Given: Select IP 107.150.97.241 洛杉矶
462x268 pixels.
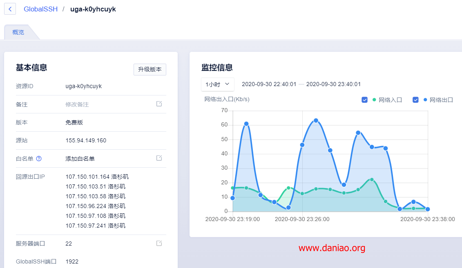Looking at the screenshot, I should pos(96,226).
